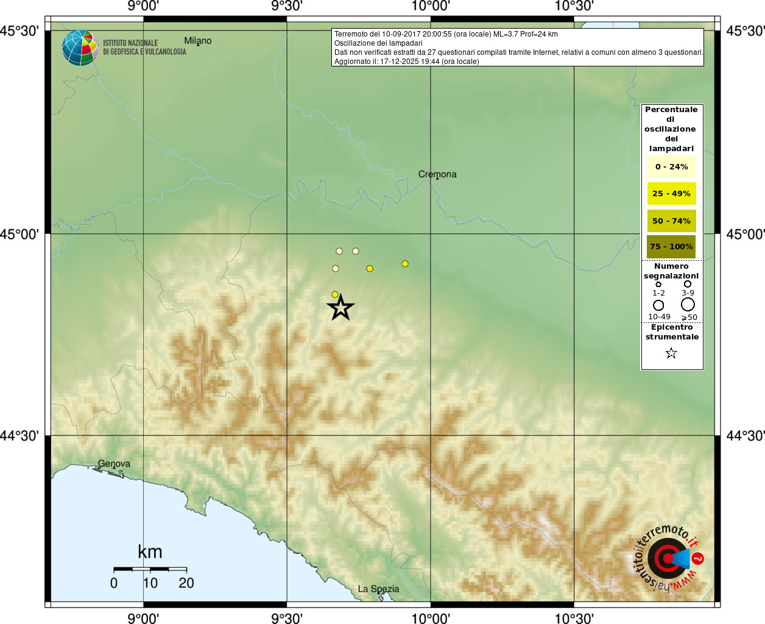Click the Oscillazione dei lampadari subtitle
Screen dimensions: 765x624
point(378,43)
